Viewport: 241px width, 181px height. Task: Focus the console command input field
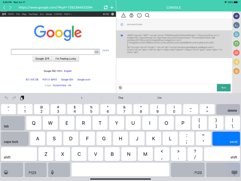click(x=170, y=87)
